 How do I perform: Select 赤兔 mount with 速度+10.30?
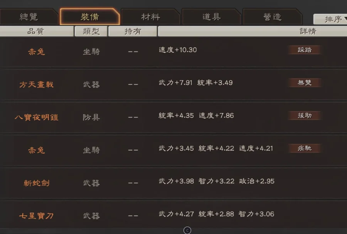tap(173, 52)
